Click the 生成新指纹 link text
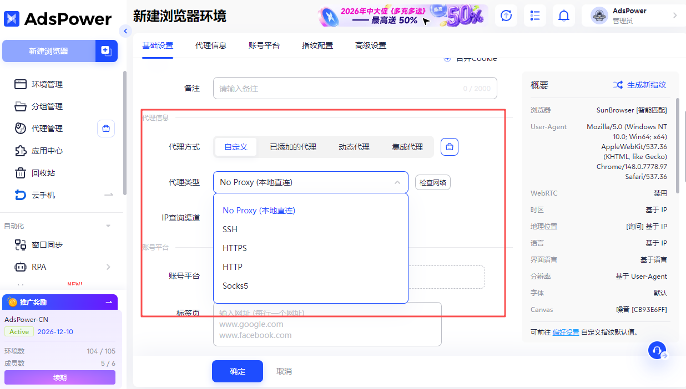This screenshot has width=686, height=389. pyautogui.click(x=647, y=85)
